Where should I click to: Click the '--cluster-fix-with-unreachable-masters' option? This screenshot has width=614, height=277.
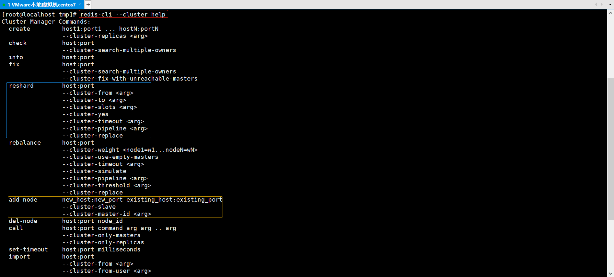[130, 79]
